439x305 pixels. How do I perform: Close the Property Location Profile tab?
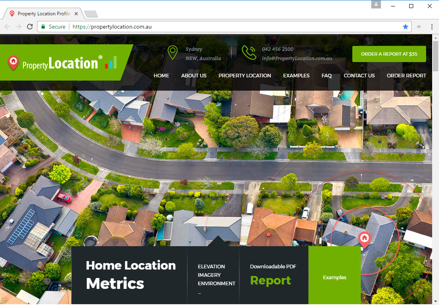click(x=76, y=14)
